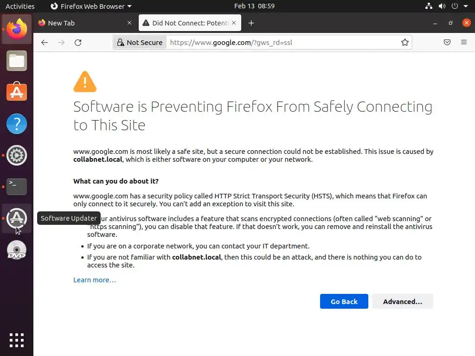Expand the Advanced… error details
The height and width of the screenshot is (356, 475).
(x=402, y=302)
